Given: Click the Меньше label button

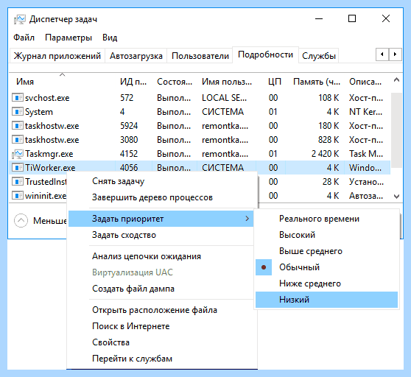Looking at the screenshot, I should [x=50, y=221].
